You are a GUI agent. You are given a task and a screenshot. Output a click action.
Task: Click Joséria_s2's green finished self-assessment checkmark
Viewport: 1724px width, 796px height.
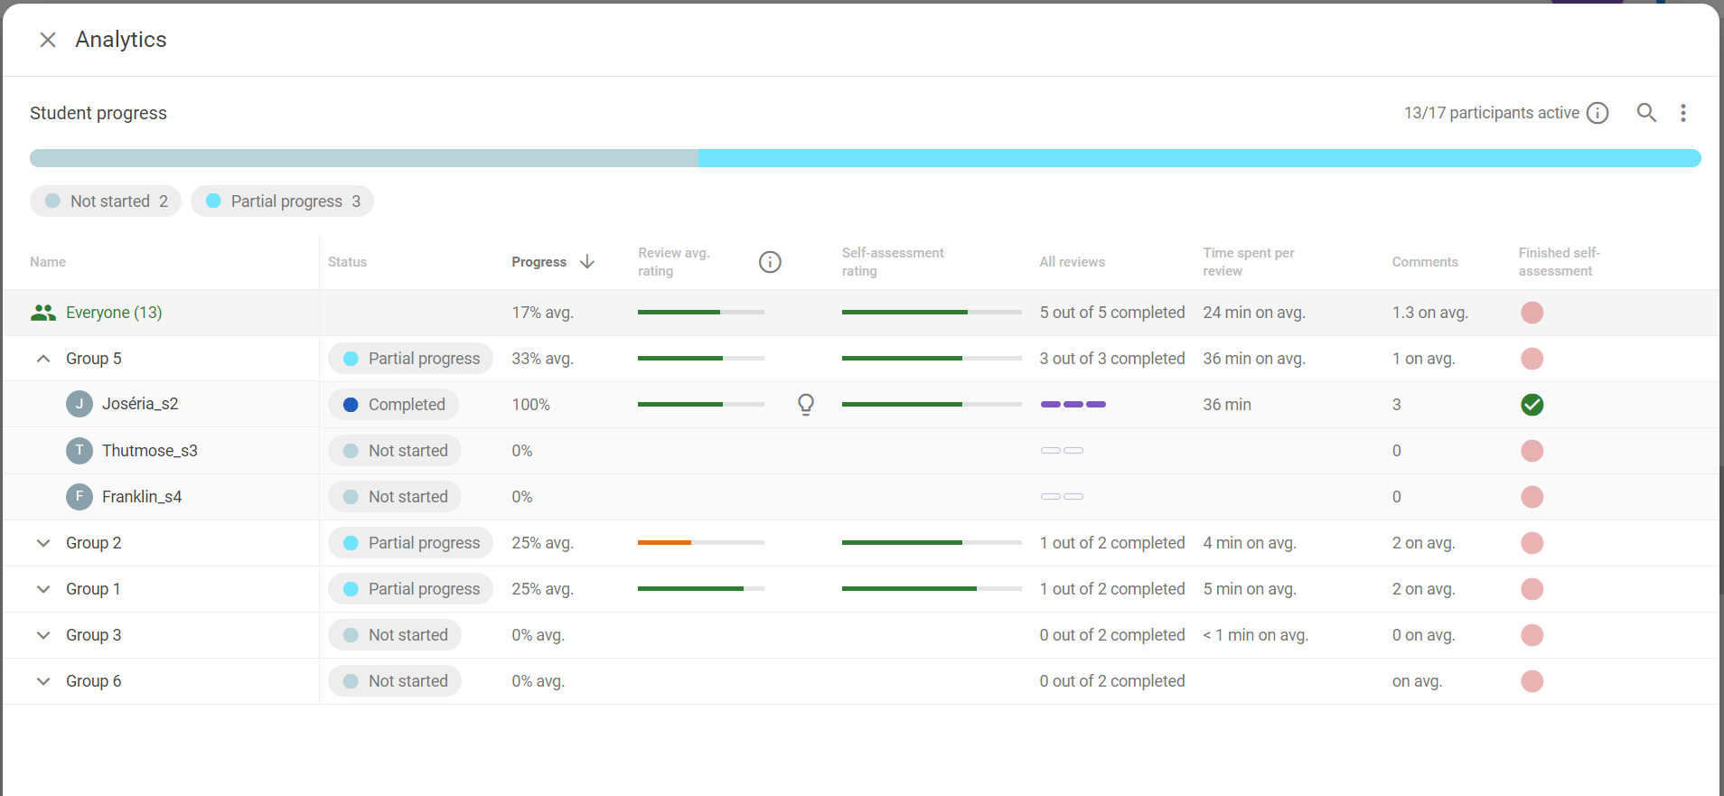(x=1532, y=405)
